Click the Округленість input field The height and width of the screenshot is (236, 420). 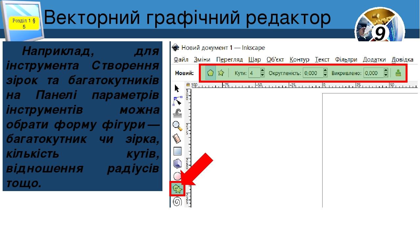(x=313, y=73)
